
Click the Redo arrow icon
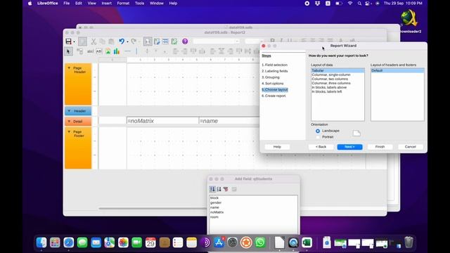(134, 41)
